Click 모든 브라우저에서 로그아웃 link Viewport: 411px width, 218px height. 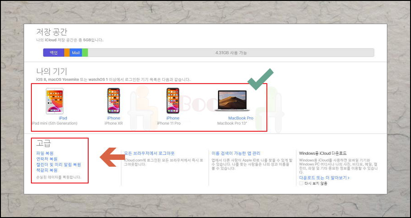coord(149,154)
